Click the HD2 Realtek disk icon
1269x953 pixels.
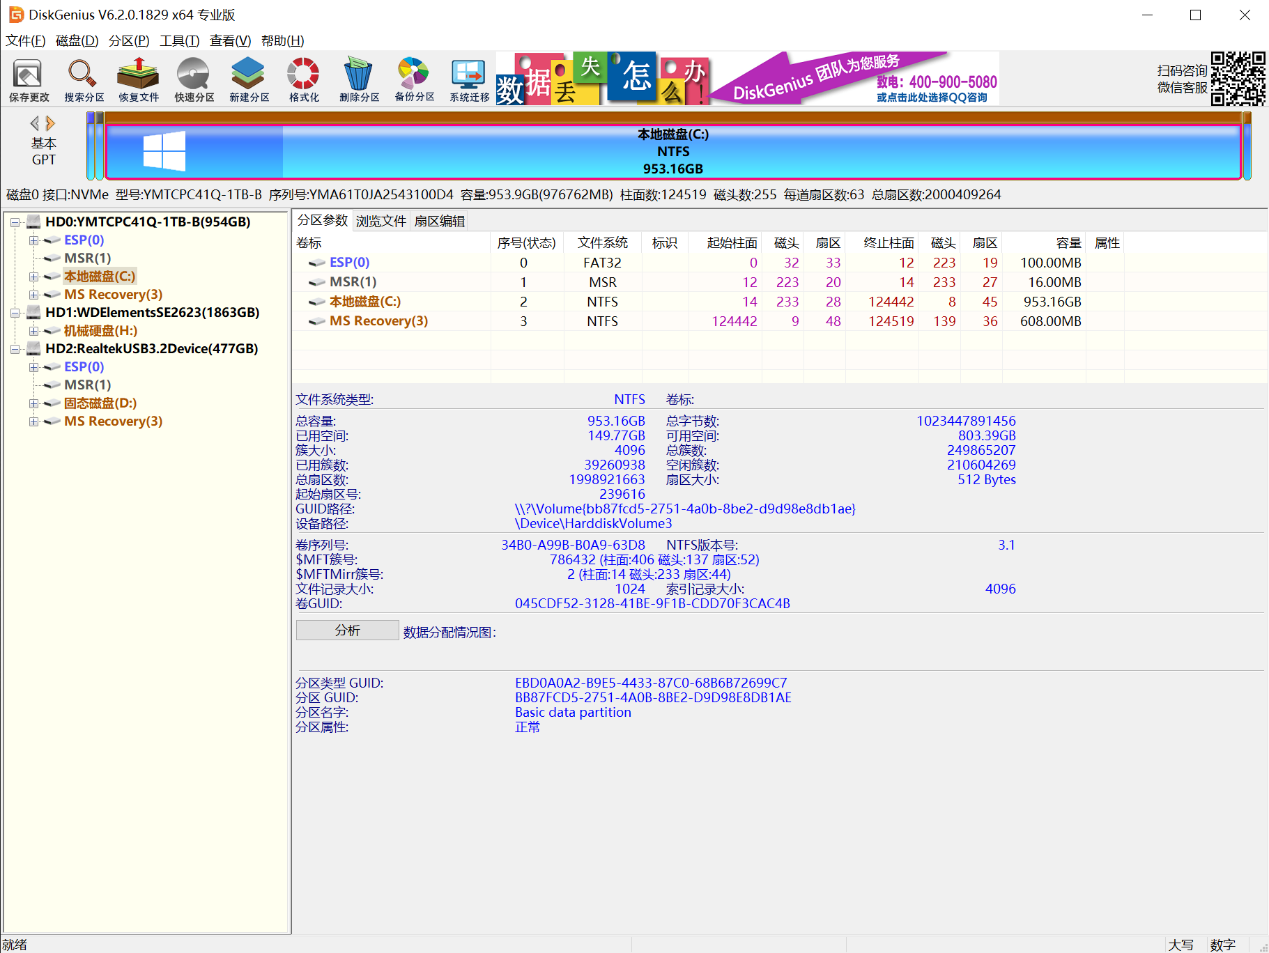coord(33,349)
